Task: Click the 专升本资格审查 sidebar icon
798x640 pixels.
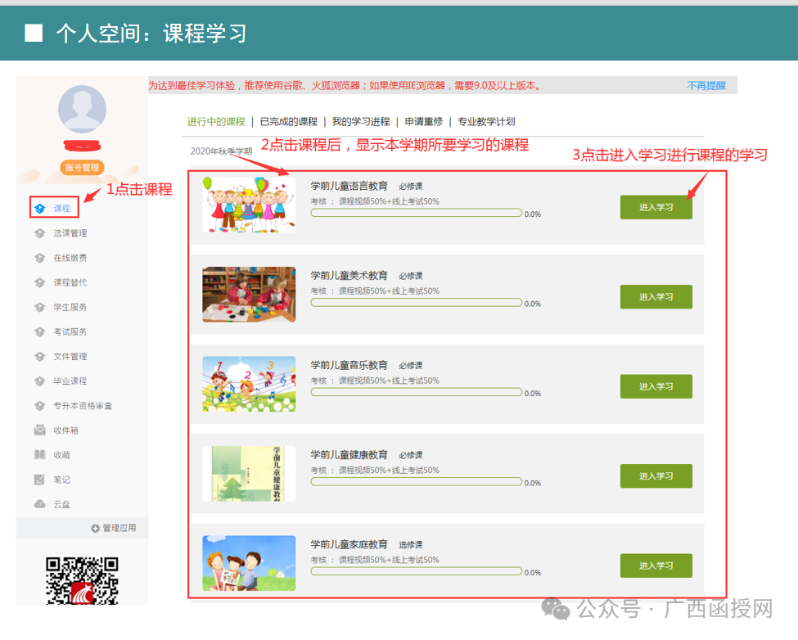Action: tap(40, 406)
